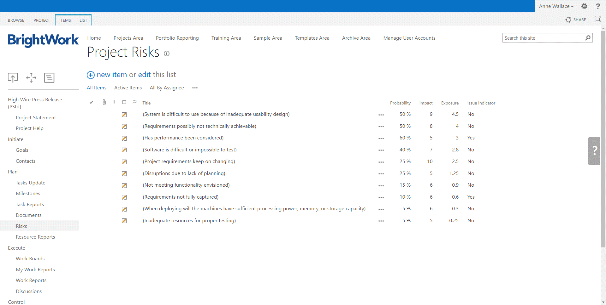Click the Project Risks info icon
Screen dimensions: 606x305
(x=167, y=54)
